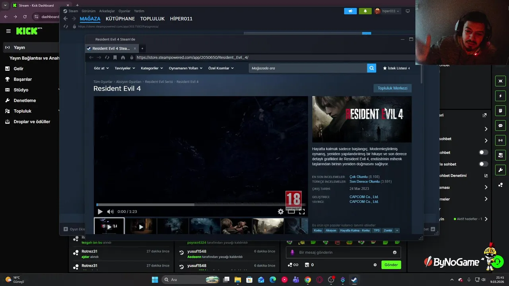Open the Kick hamburger menu
This screenshot has height=286, width=509.
pyautogui.click(x=8, y=31)
